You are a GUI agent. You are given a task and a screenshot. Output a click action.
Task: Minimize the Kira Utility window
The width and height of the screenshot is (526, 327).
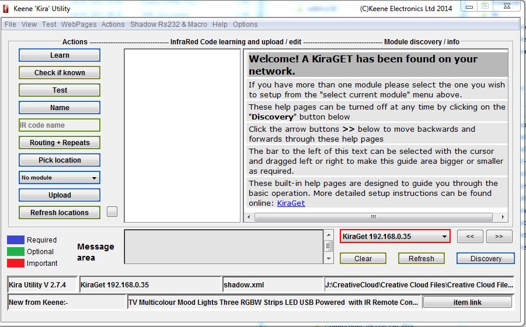coord(469,6)
